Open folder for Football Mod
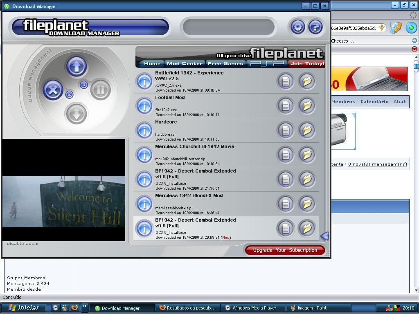 click(307, 106)
